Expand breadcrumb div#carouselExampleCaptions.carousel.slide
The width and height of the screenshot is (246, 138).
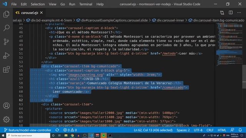pos(112,20)
